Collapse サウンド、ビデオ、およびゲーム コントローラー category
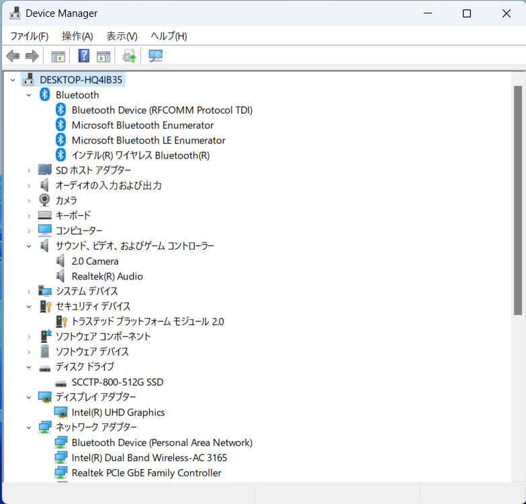This screenshot has width=526, height=504. [x=29, y=246]
